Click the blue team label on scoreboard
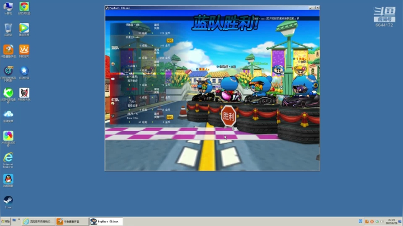Image resolution: width=403 pixels, height=226 pixels. click(x=115, y=48)
